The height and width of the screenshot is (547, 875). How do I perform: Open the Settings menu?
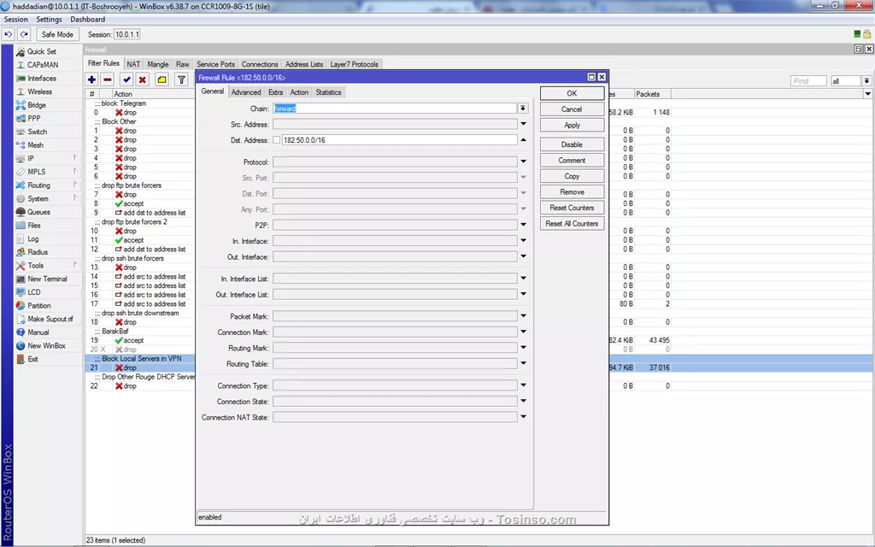[49, 19]
